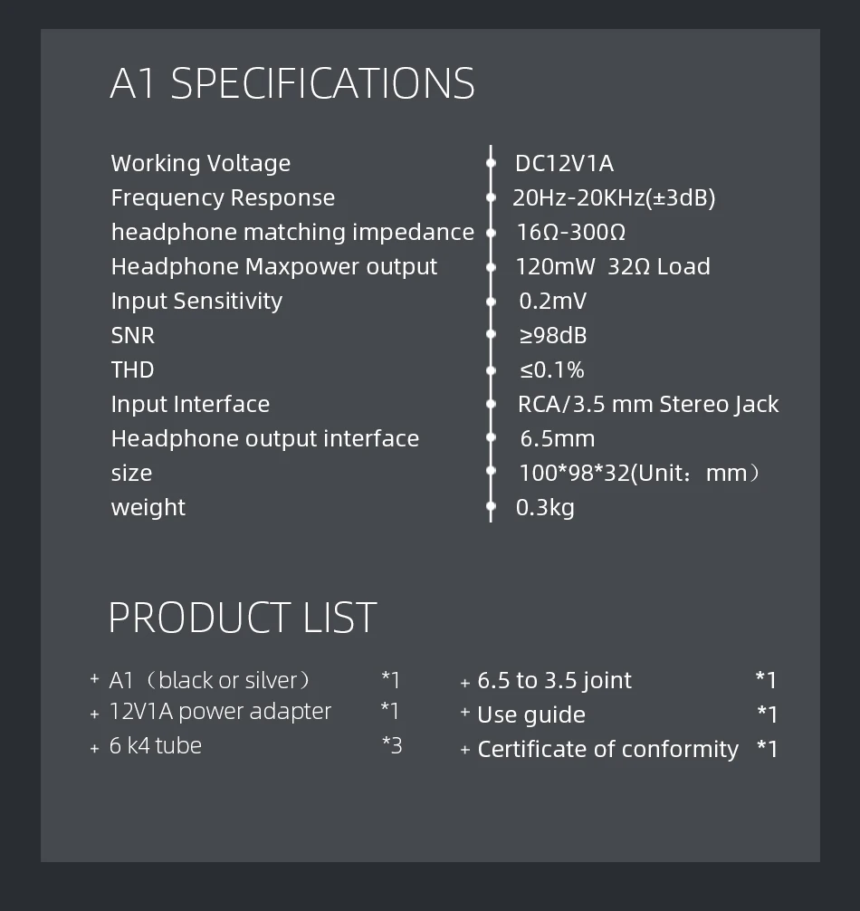
Task: Click the Headphone output interface label
Action: (265, 438)
